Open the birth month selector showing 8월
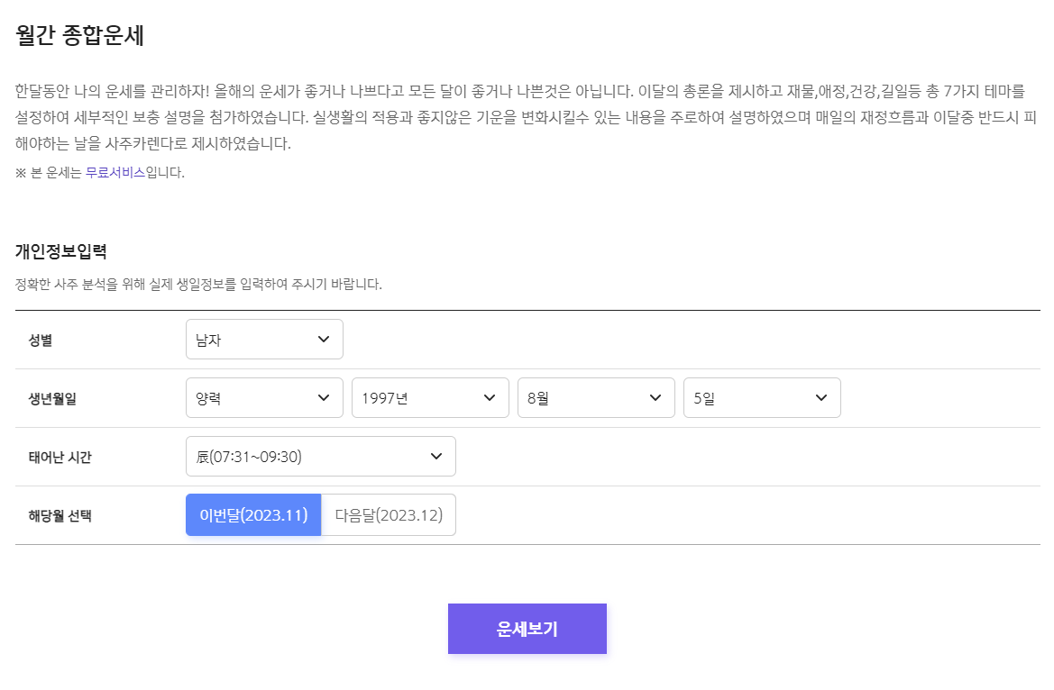 click(x=595, y=397)
